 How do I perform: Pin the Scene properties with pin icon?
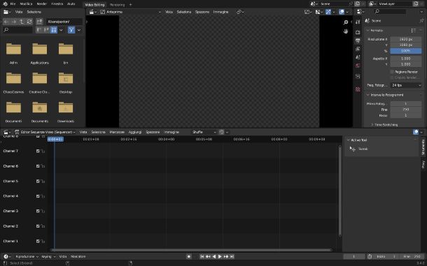[421, 21]
